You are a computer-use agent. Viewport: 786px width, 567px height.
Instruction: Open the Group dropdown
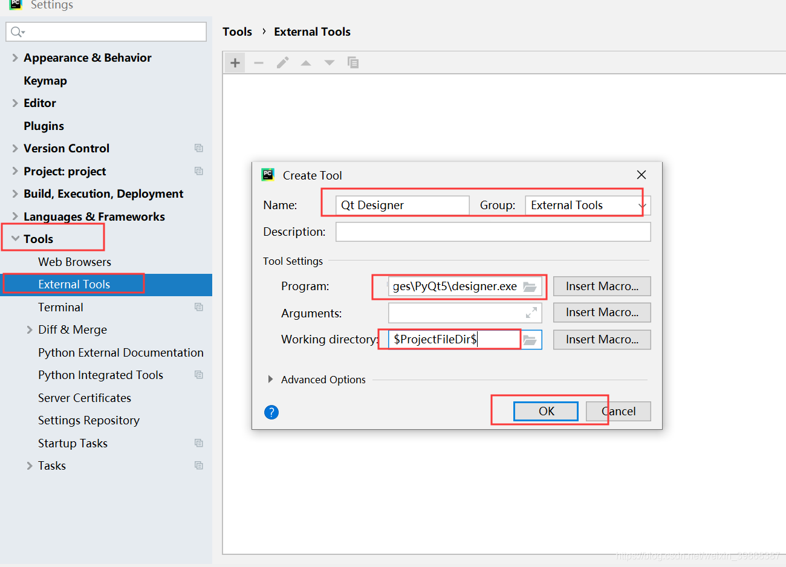[x=642, y=206]
